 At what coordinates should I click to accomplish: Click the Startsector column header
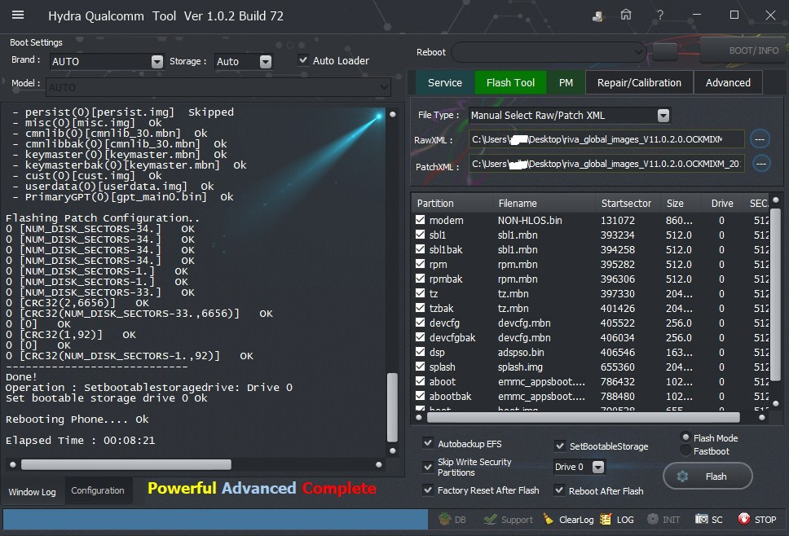click(x=626, y=203)
